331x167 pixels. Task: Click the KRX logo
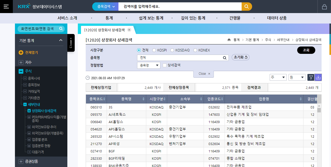24,7
